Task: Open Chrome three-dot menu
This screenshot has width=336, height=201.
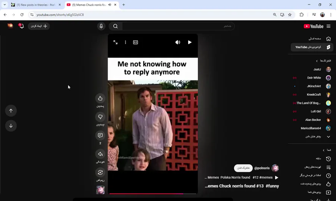Action: pyautogui.click(x=331, y=15)
